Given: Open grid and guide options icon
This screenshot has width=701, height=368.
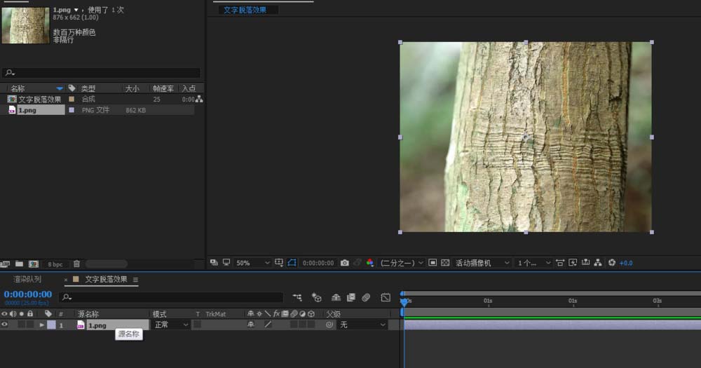Looking at the screenshot, I should [279, 262].
